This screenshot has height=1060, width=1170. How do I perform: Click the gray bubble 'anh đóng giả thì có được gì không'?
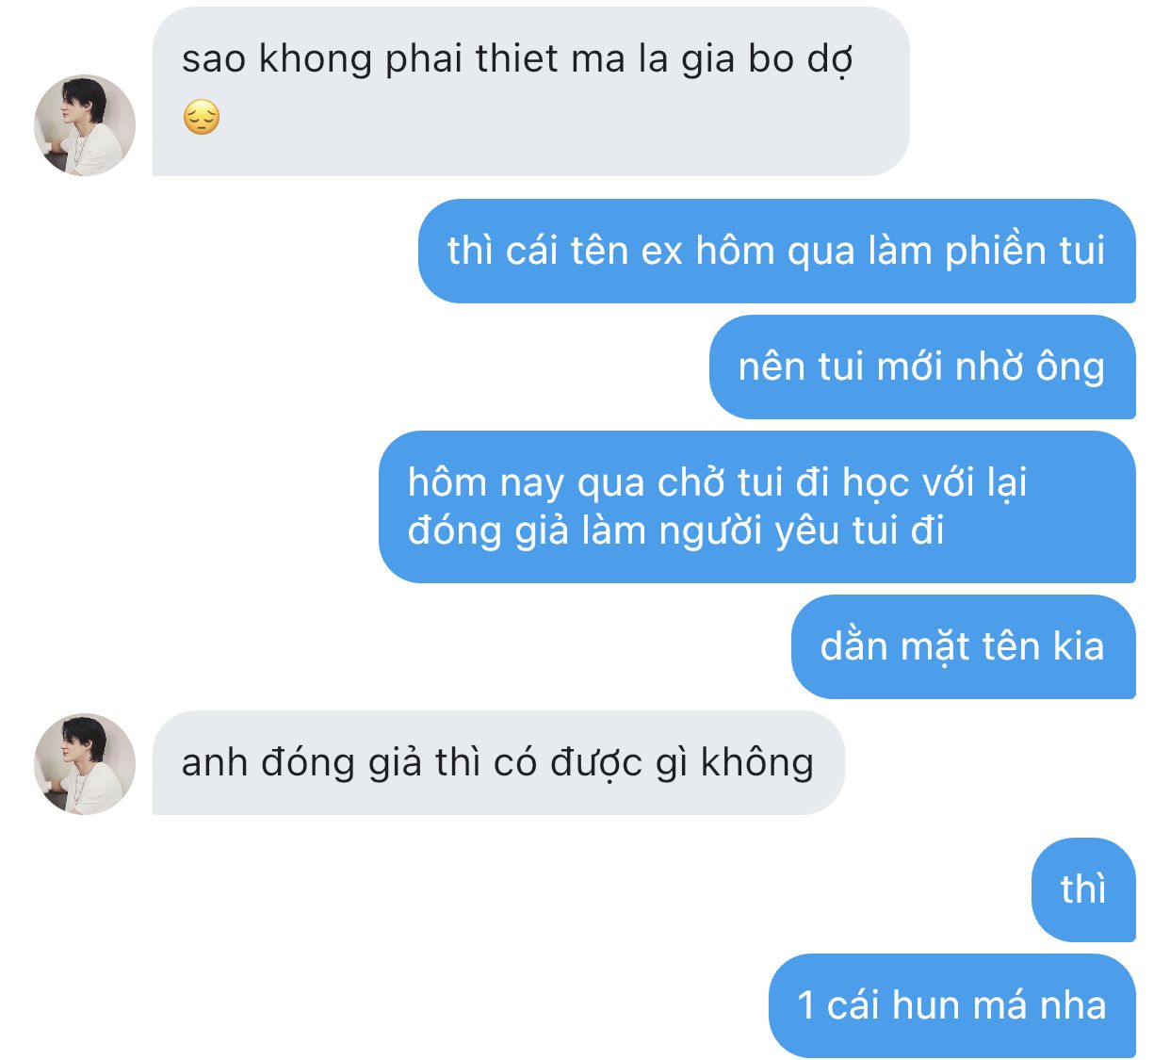click(498, 762)
